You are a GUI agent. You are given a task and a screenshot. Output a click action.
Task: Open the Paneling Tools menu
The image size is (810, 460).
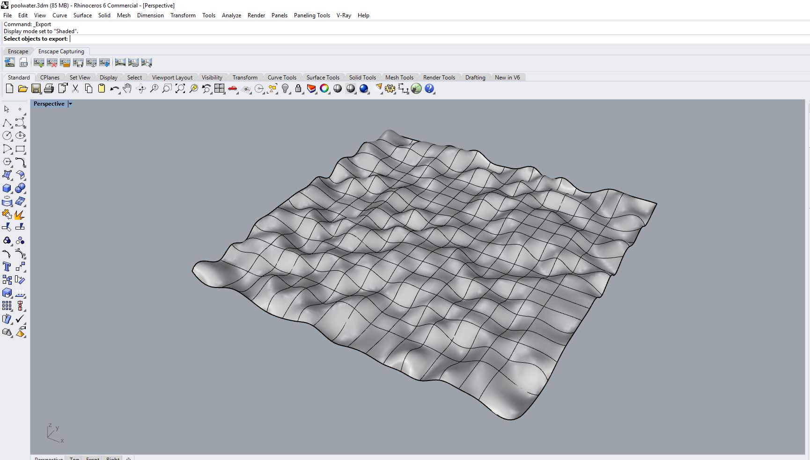[x=312, y=15]
